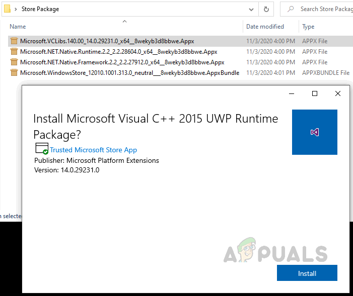
Task: Click the search magnifier icon
Action: (291, 9)
